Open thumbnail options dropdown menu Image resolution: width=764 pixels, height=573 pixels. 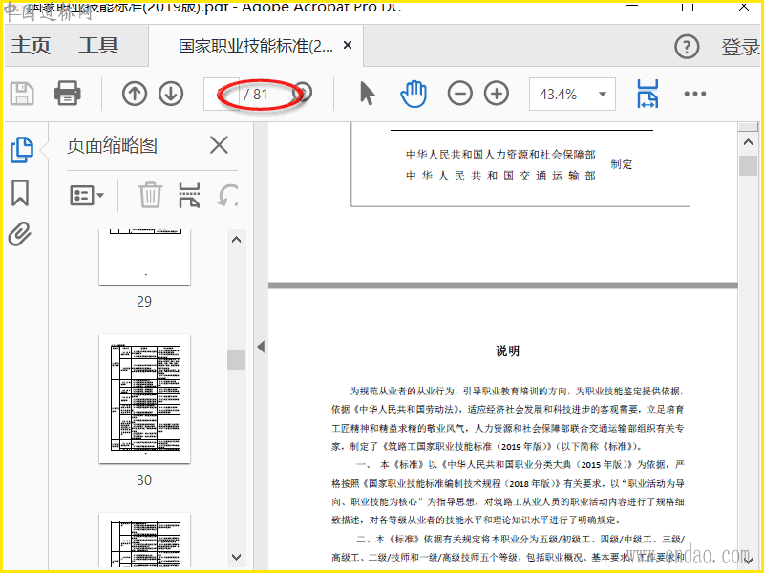click(x=87, y=196)
